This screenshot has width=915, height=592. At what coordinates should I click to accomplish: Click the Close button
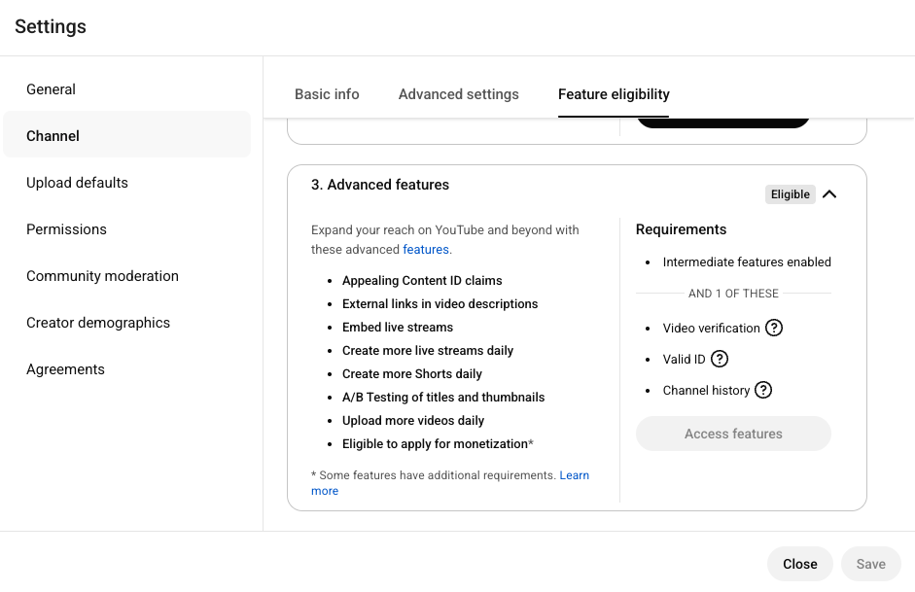[800, 564]
